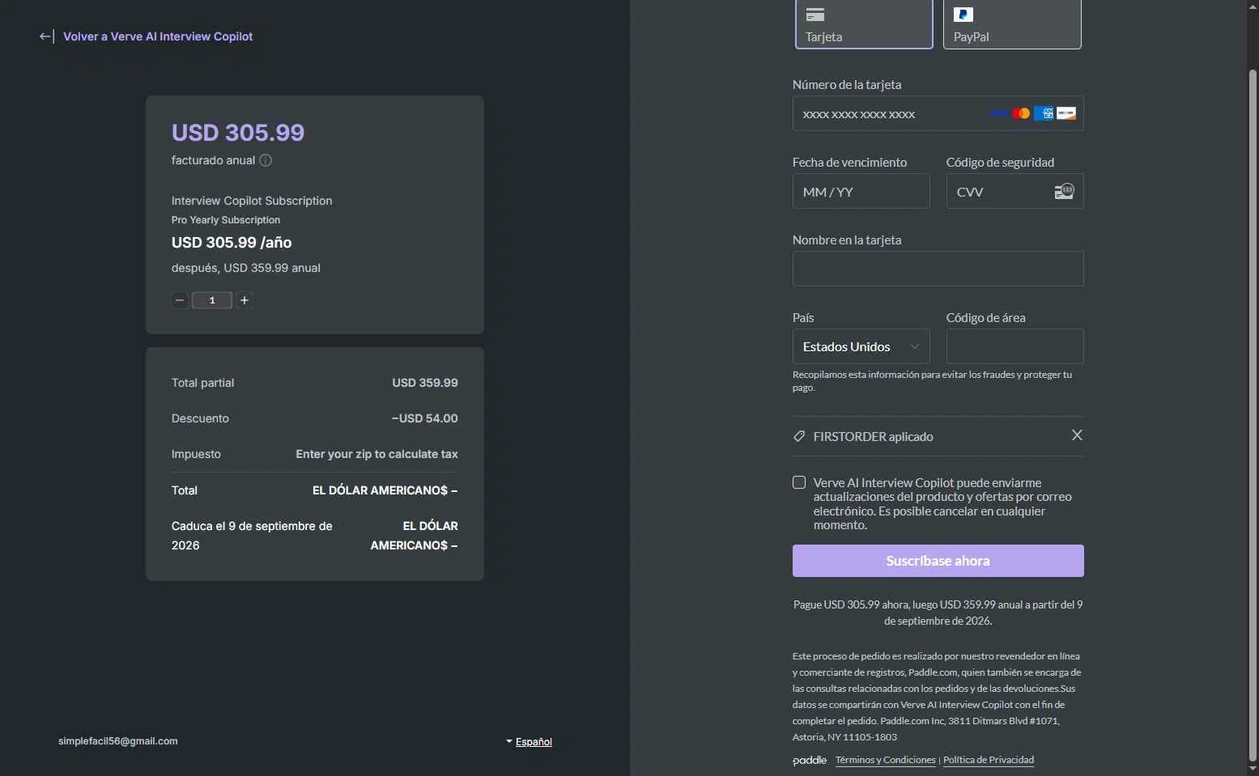Image resolution: width=1259 pixels, height=776 pixels.
Task: Open the Términos y Condiciones link
Action: (885, 760)
